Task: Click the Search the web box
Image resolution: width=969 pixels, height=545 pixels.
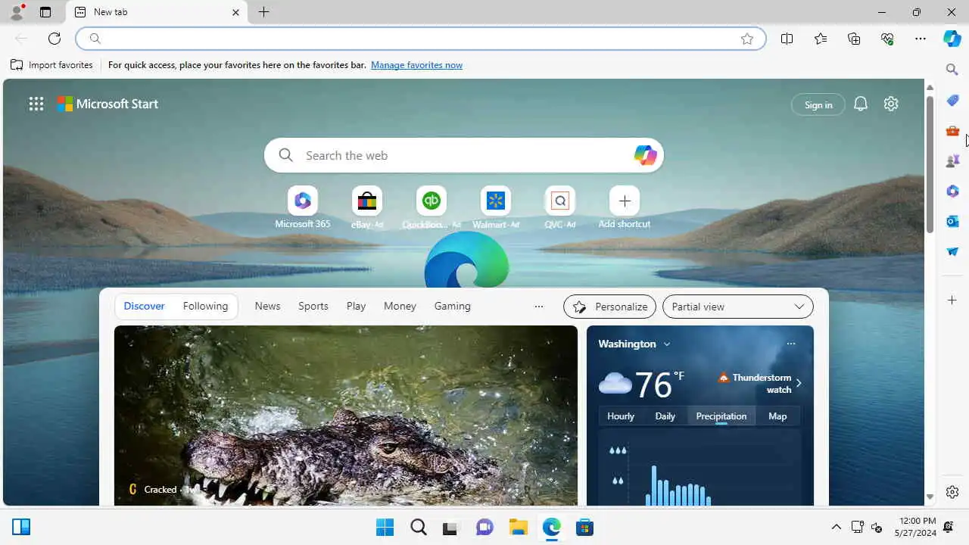Action: [463, 155]
